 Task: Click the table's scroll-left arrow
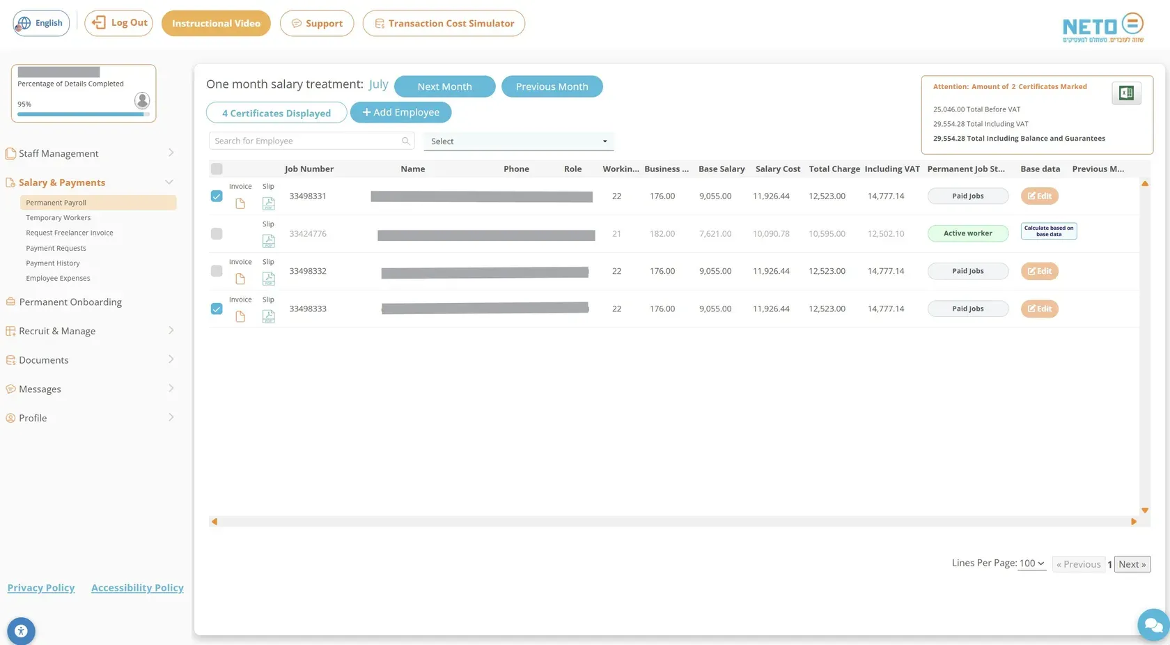pyautogui.click(x=214, y=521)
